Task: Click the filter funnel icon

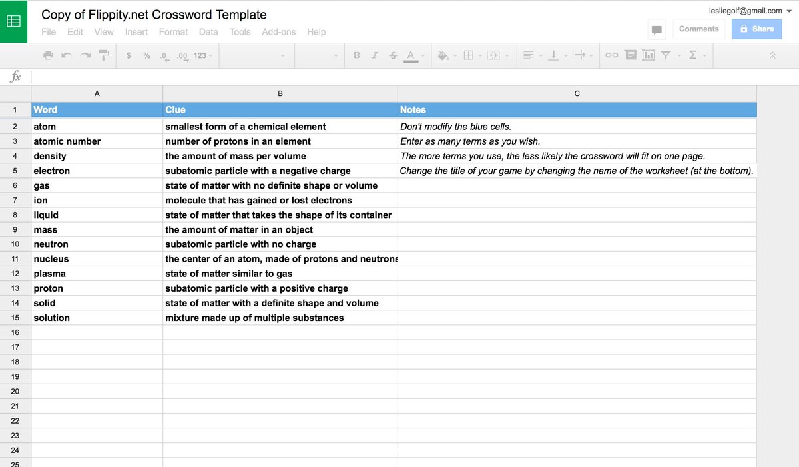Action: point(666,55)
